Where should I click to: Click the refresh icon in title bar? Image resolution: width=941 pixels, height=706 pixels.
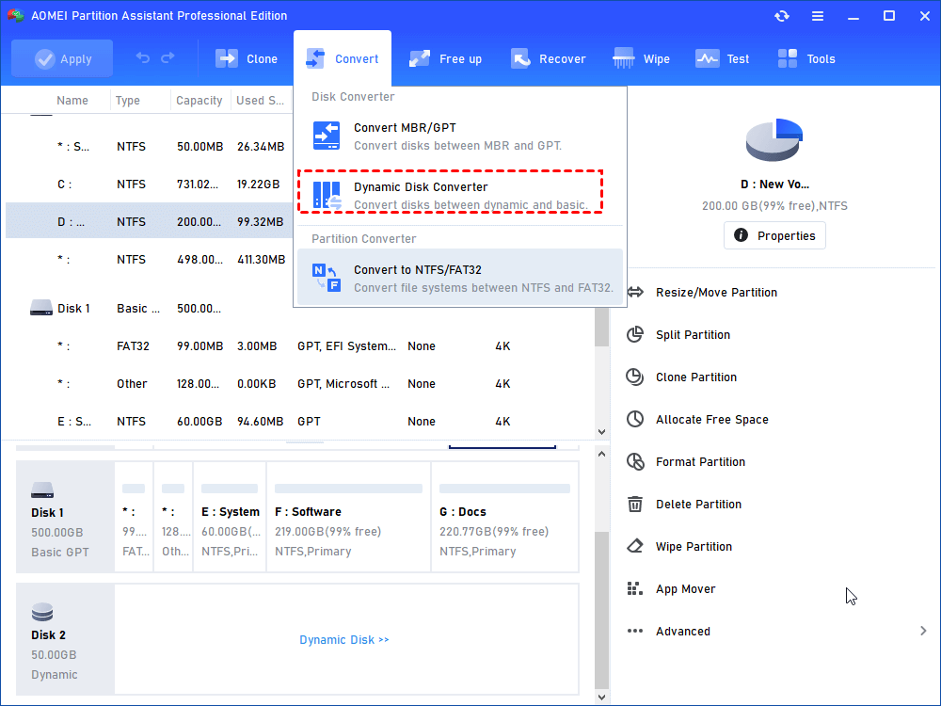pyautogui.click(x=781, y=16)
